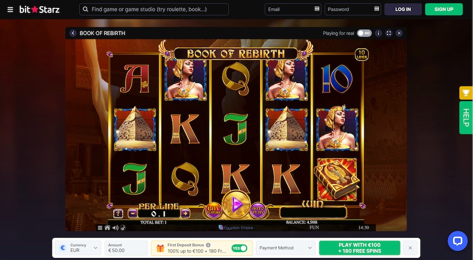
Task: Open the Payment Method dropdown
Action: 286,248
